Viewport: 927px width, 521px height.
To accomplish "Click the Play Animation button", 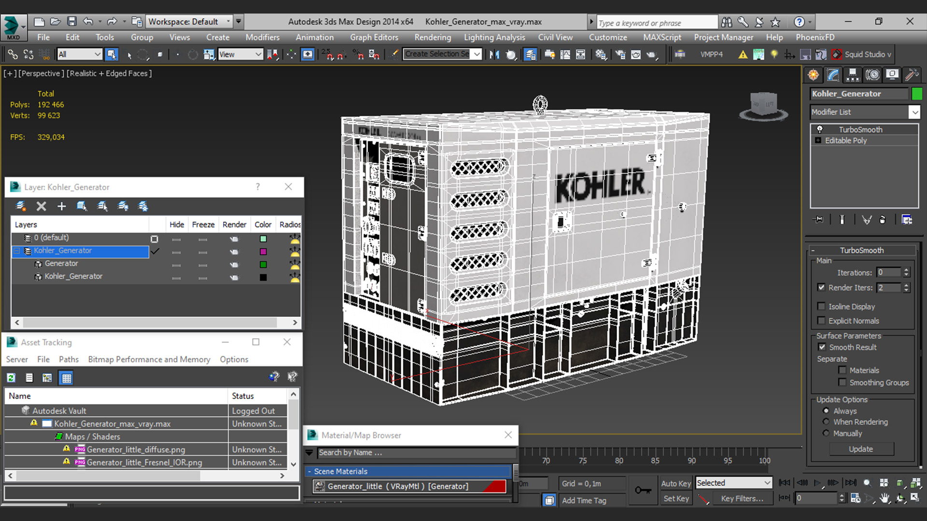I will coord(817,483).
